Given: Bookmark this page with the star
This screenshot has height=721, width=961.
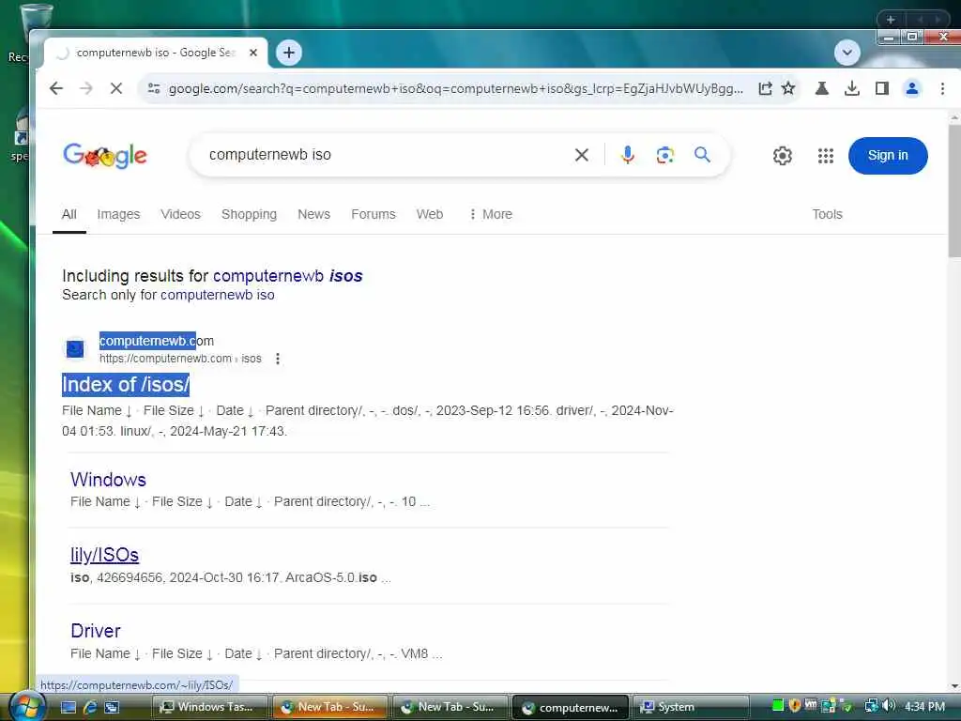Looking at the screenshot, I should pyautogui.click(x=788, y=88).
